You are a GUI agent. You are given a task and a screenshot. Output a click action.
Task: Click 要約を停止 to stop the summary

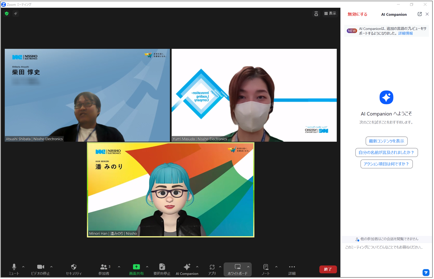coord(162,269)
